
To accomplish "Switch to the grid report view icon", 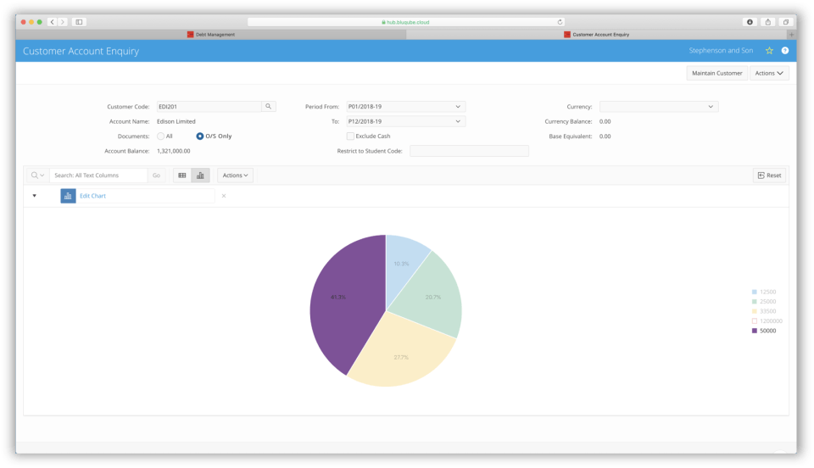I will coord(182,175).
